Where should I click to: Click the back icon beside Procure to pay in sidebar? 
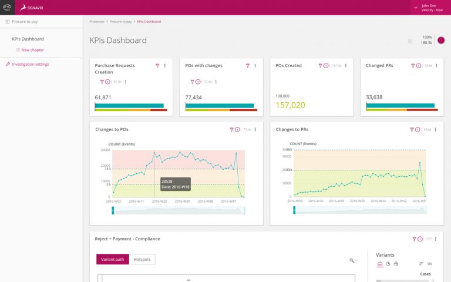point(8,22)
